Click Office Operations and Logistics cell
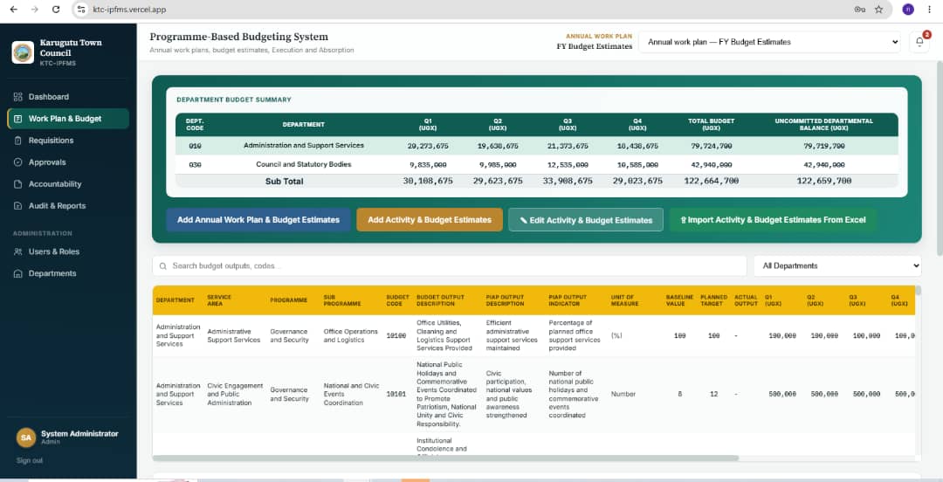The width and height of the screenshot is (943, 482). coord(351,336)
